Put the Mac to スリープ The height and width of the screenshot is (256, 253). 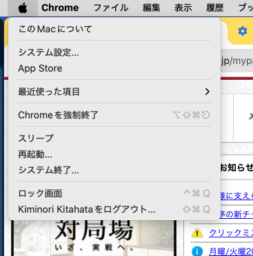[114, 138]
